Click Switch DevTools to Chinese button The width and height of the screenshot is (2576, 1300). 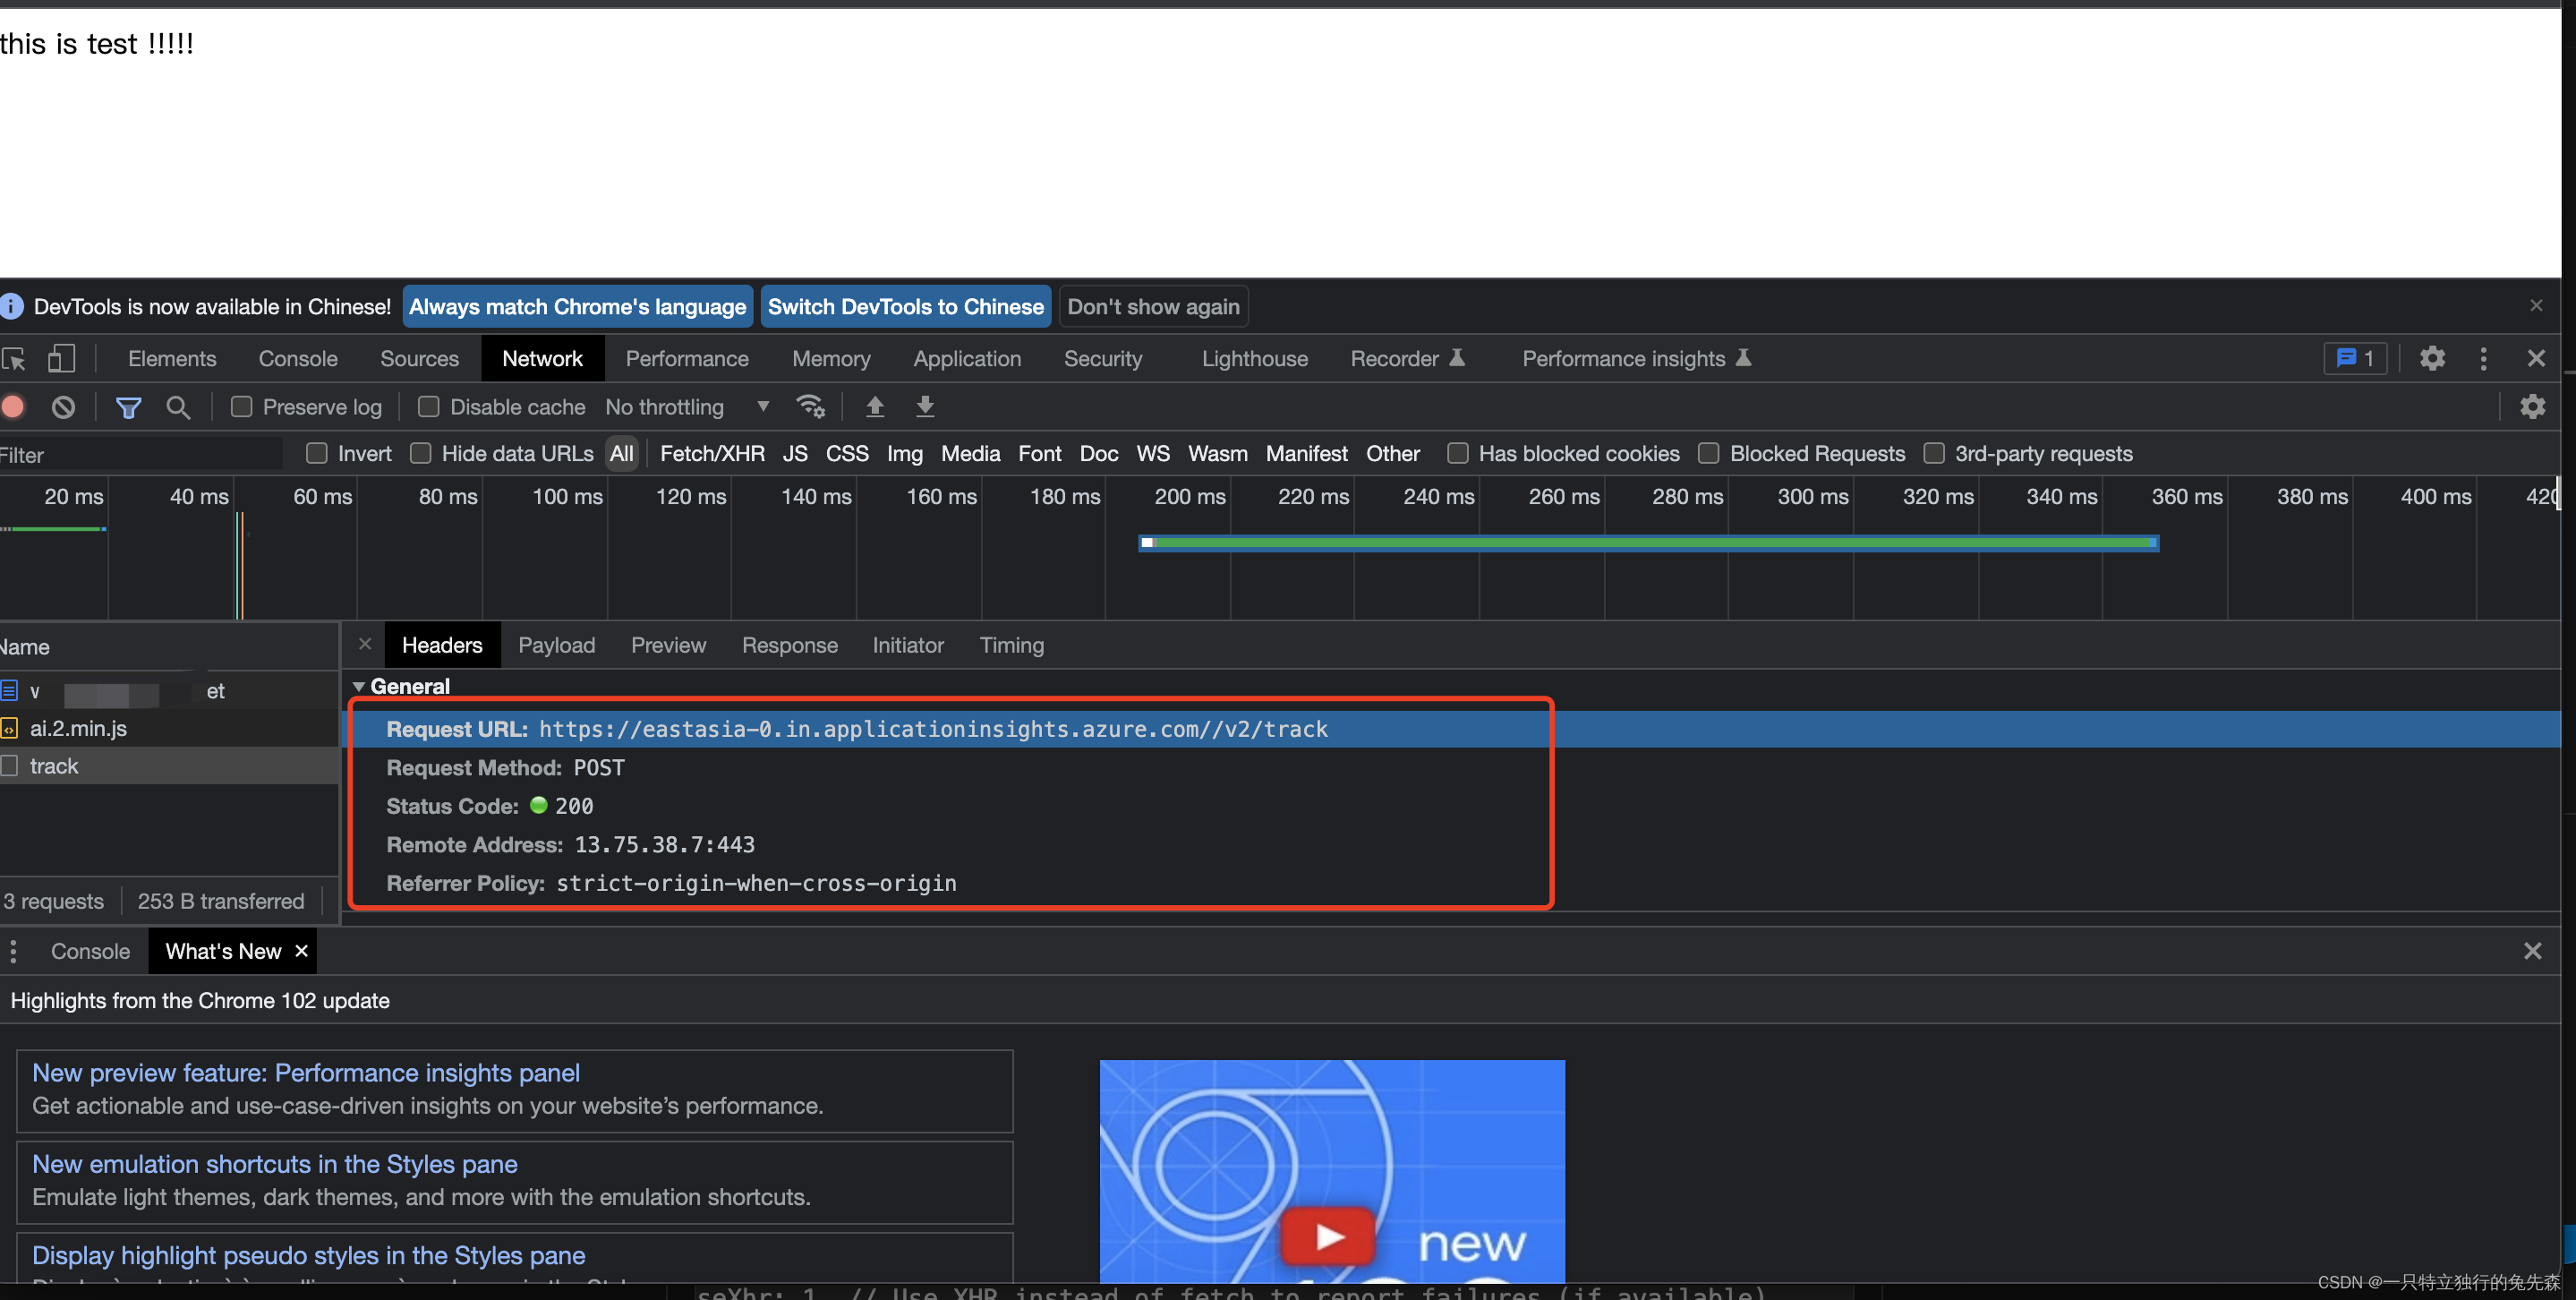click(905, 307)
